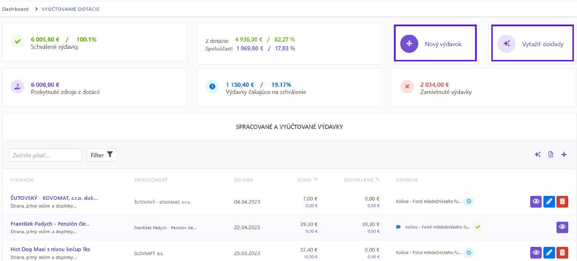Go to Dashboard in the breadcrumb

point(15,9)
